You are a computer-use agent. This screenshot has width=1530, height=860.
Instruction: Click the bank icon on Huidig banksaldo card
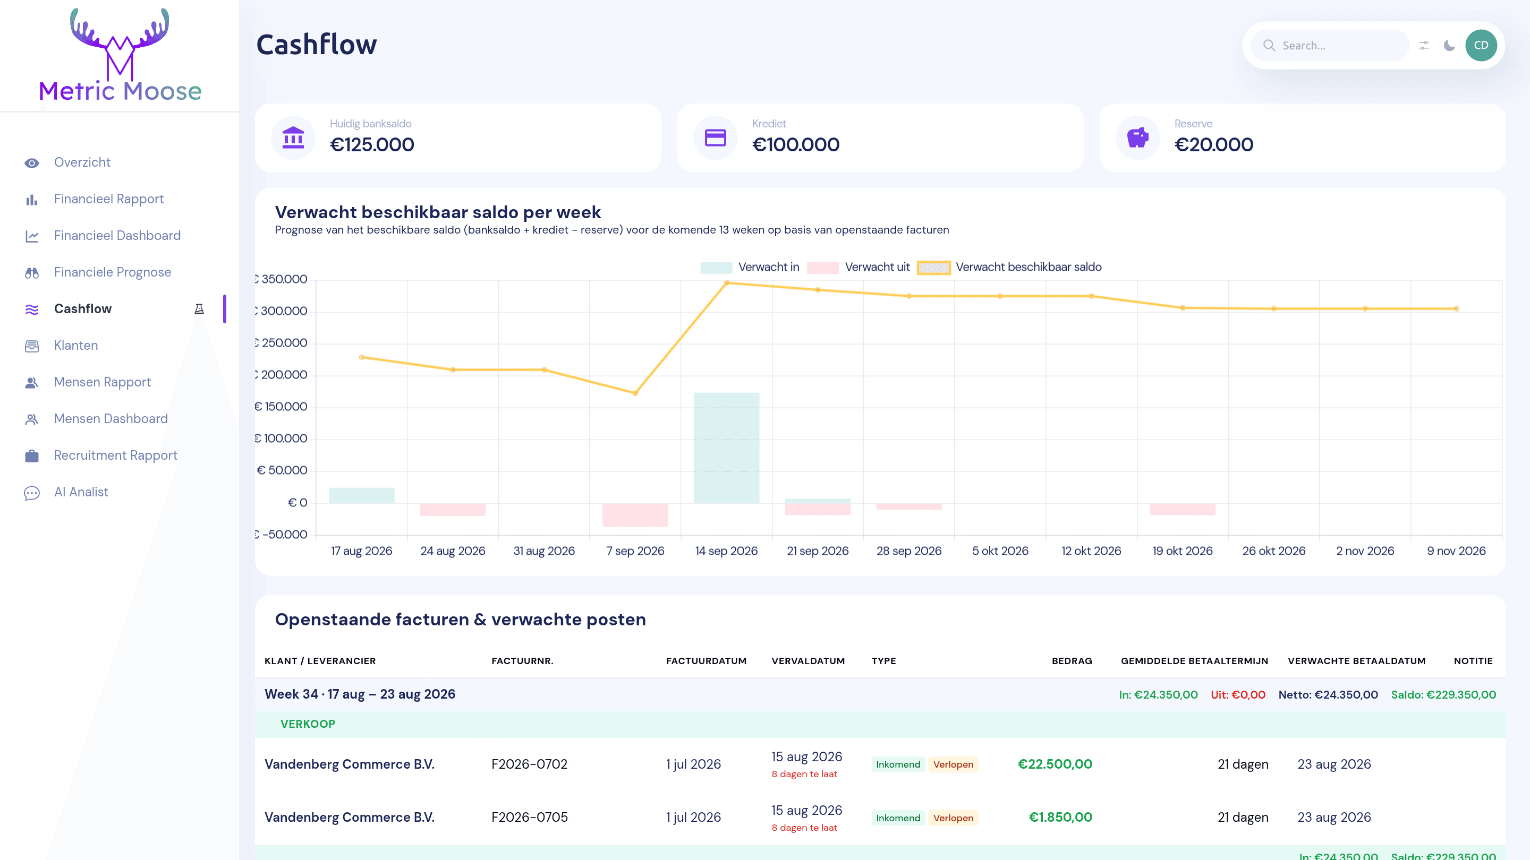(x=293, y=137)
